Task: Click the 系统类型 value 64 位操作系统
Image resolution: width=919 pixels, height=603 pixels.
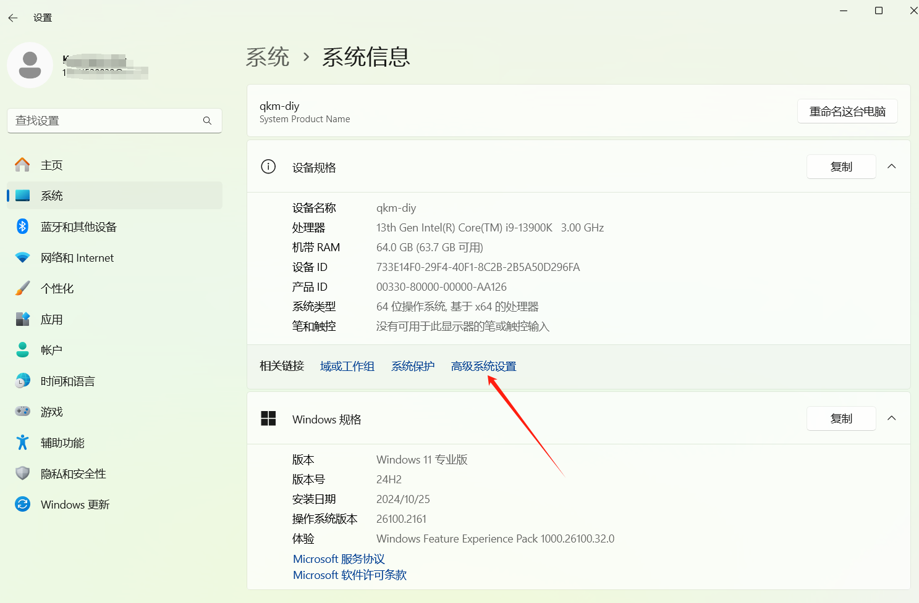Action: (x=457, y=307)
